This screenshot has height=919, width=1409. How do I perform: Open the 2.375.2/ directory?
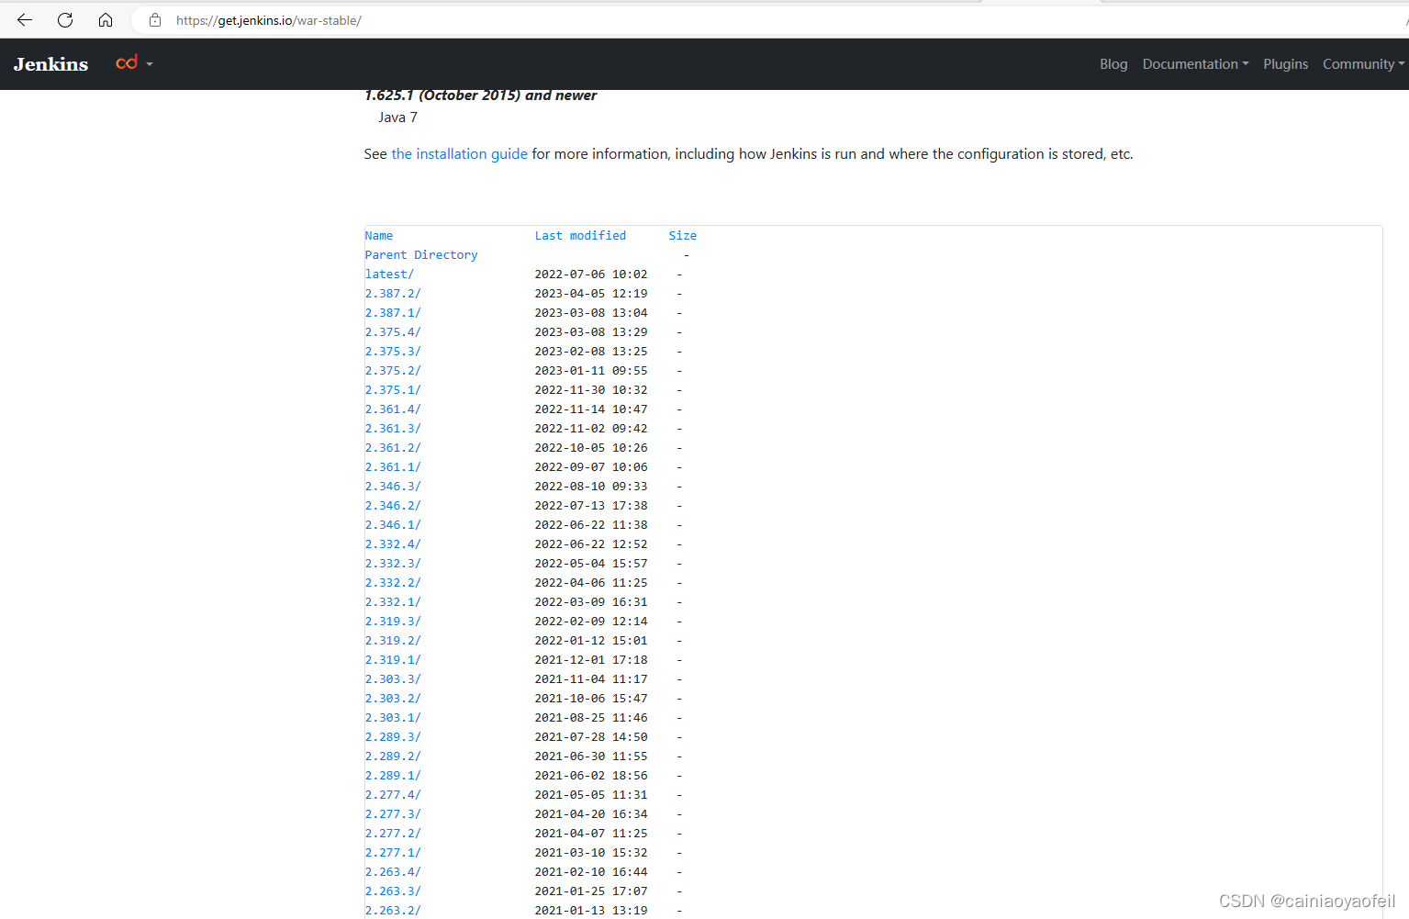coord(393,371)
